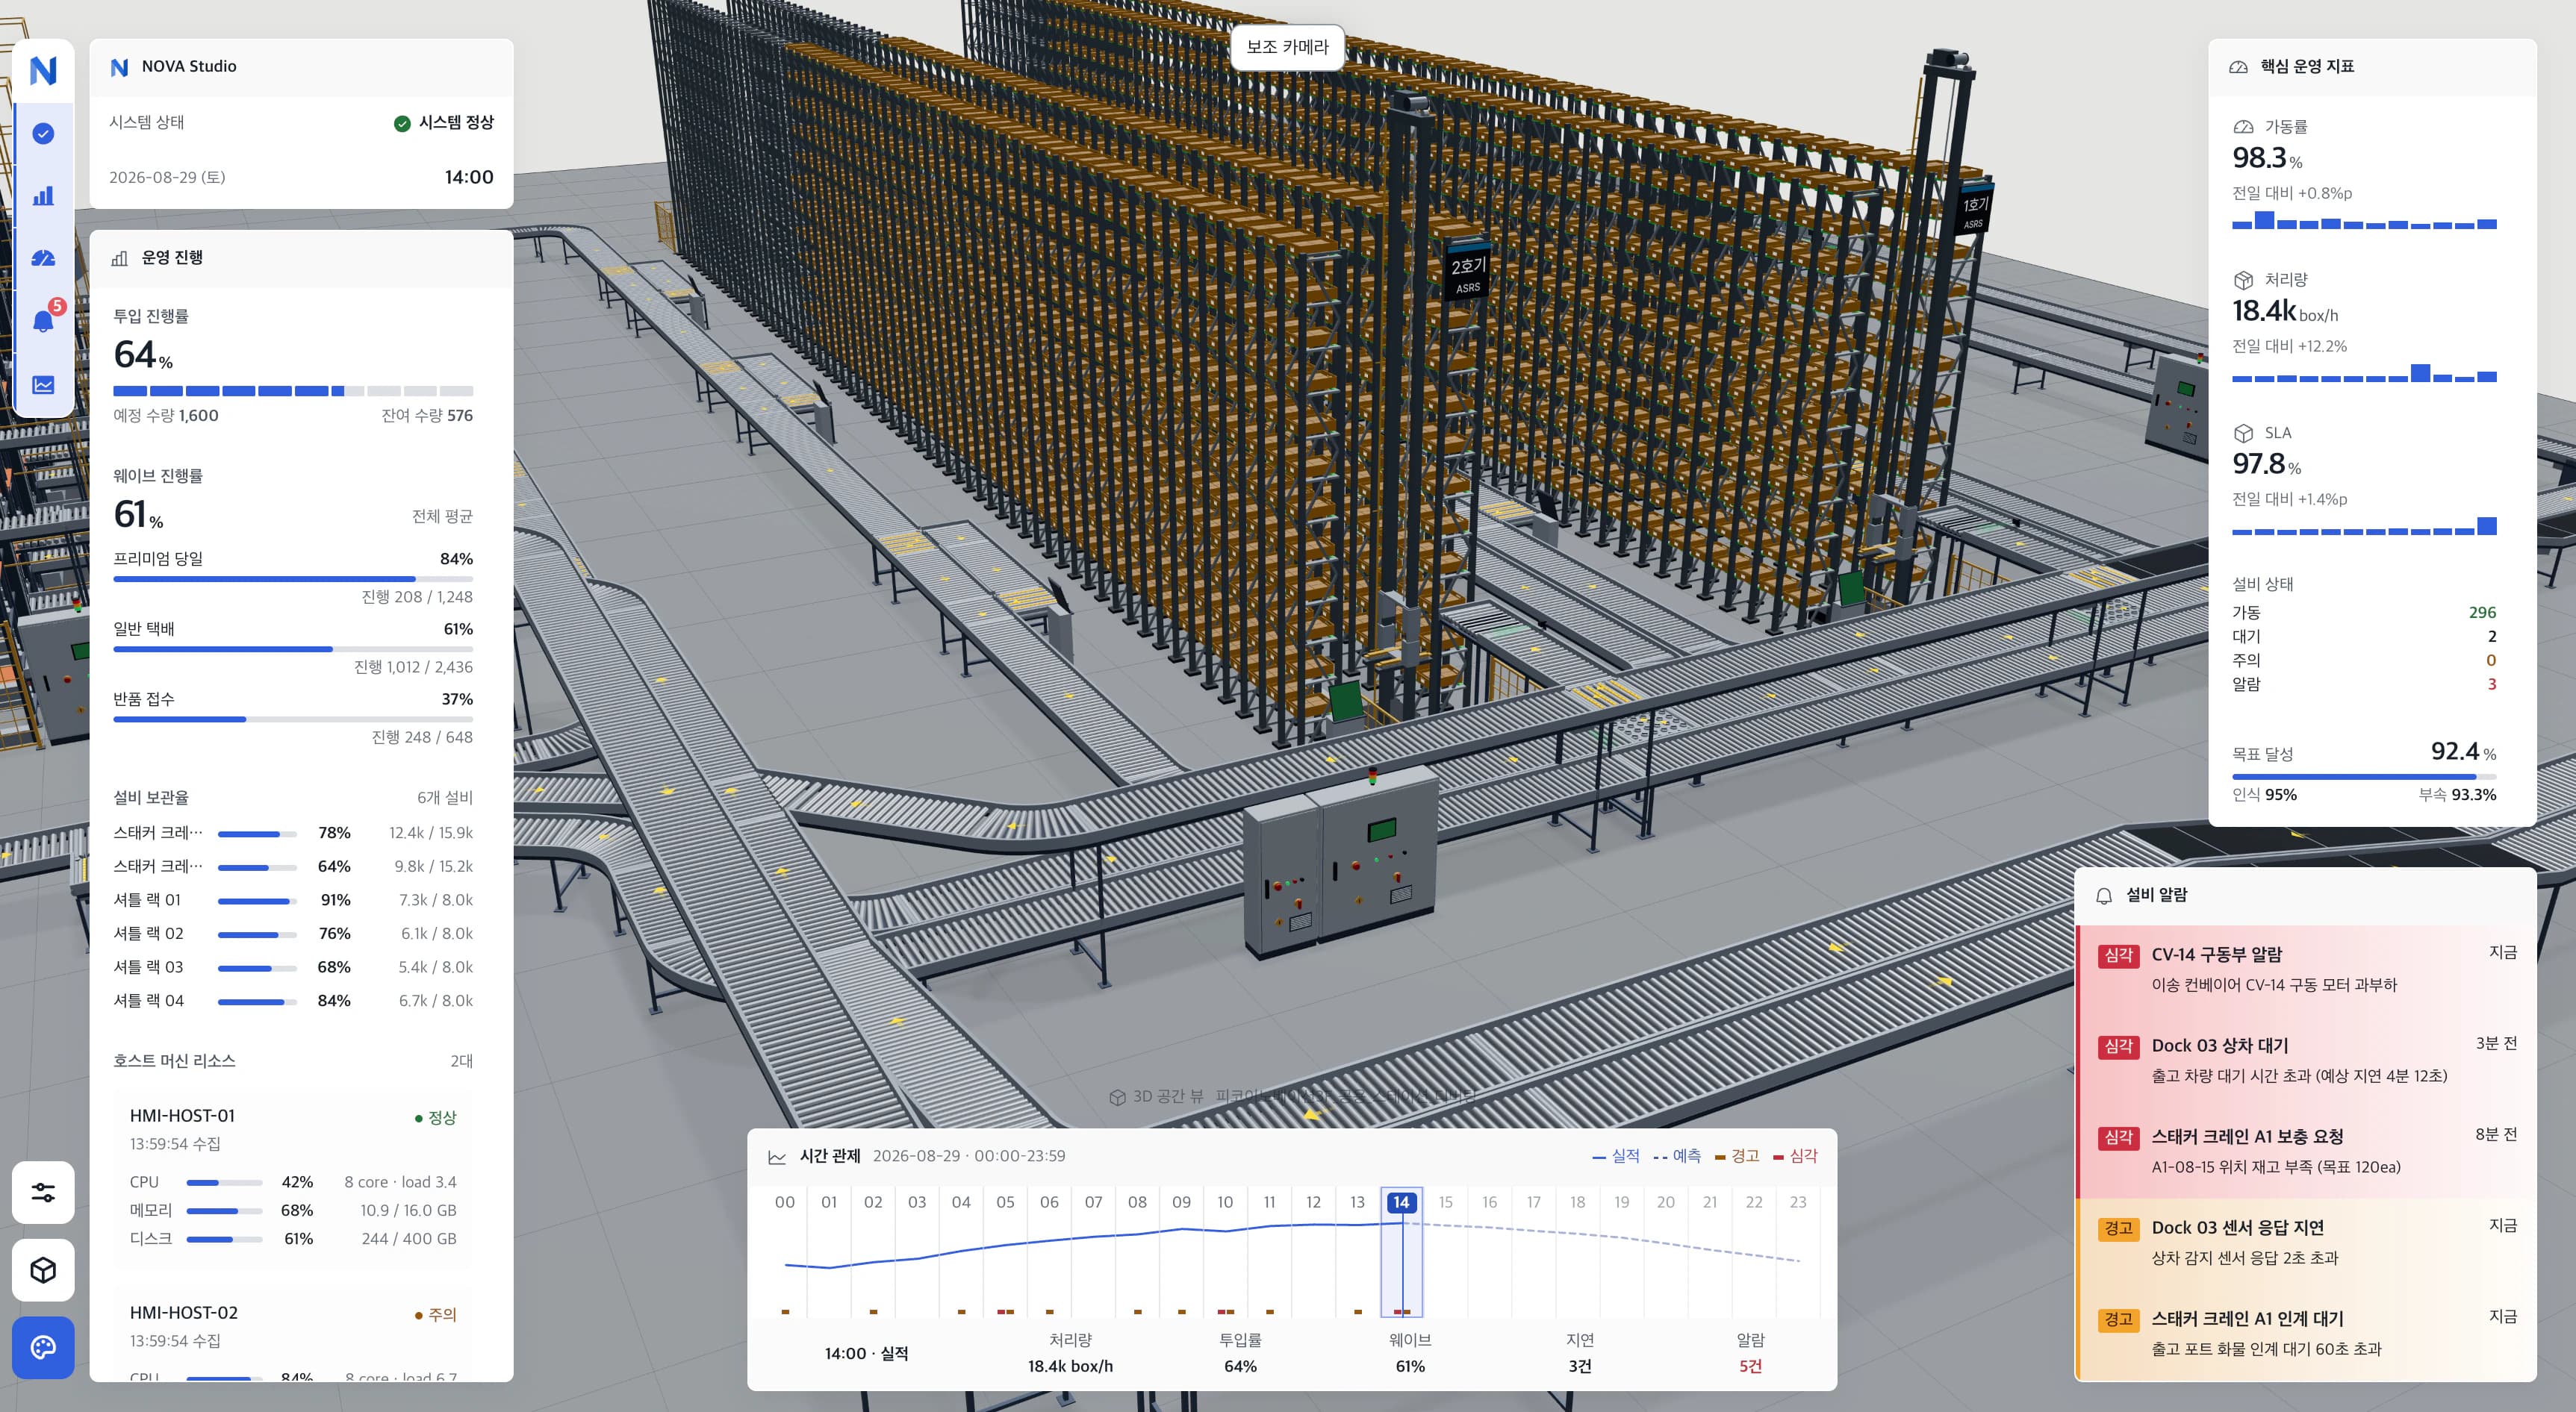The height and width of the screenshot is (1412, 2576).
Task: Select the HMI-HOST-01 host card
Action: (293, 1179)
